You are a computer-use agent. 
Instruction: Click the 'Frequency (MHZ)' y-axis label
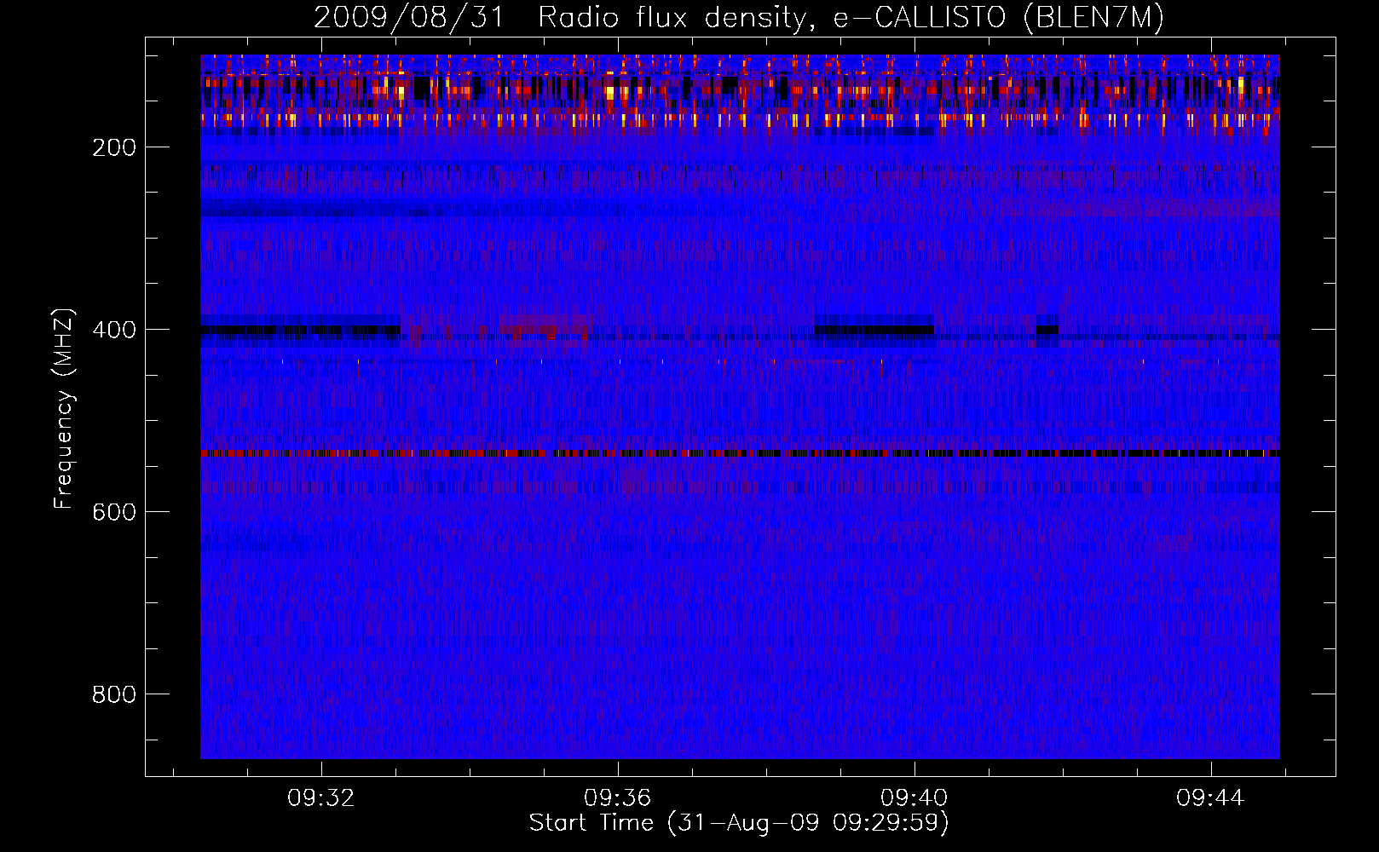click(64, 409)
